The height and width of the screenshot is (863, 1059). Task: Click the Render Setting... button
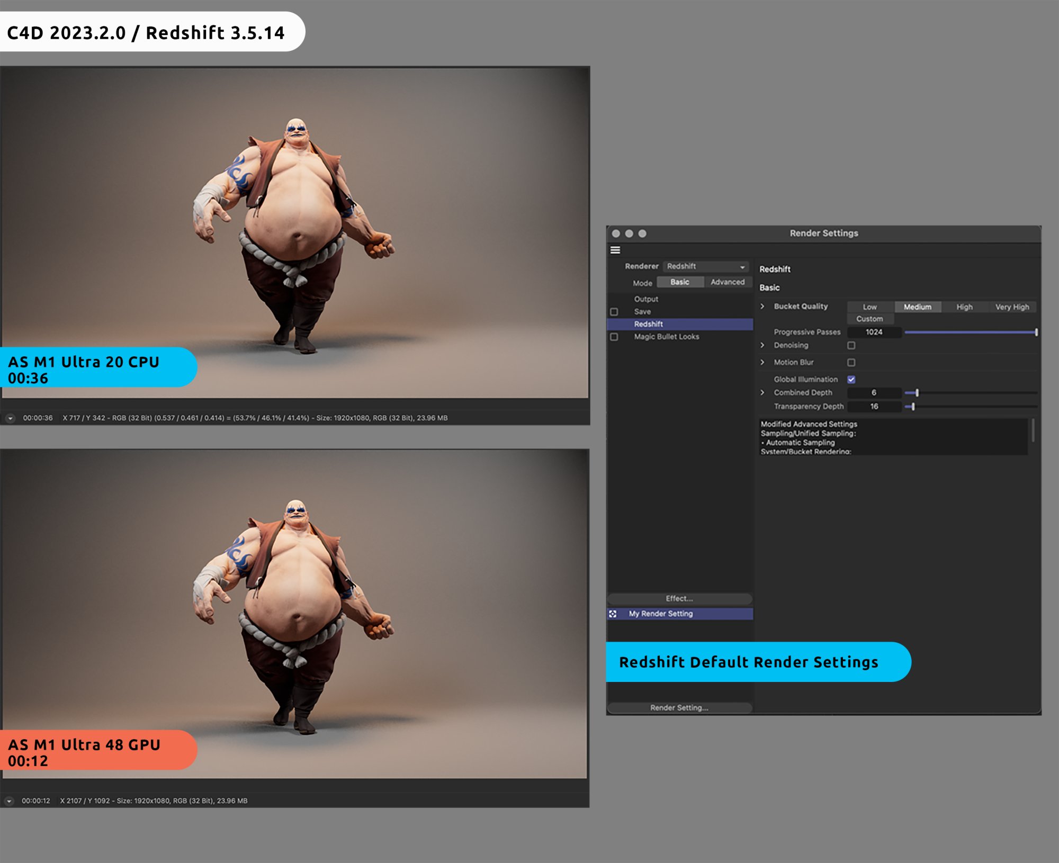(x=679, y=708)
